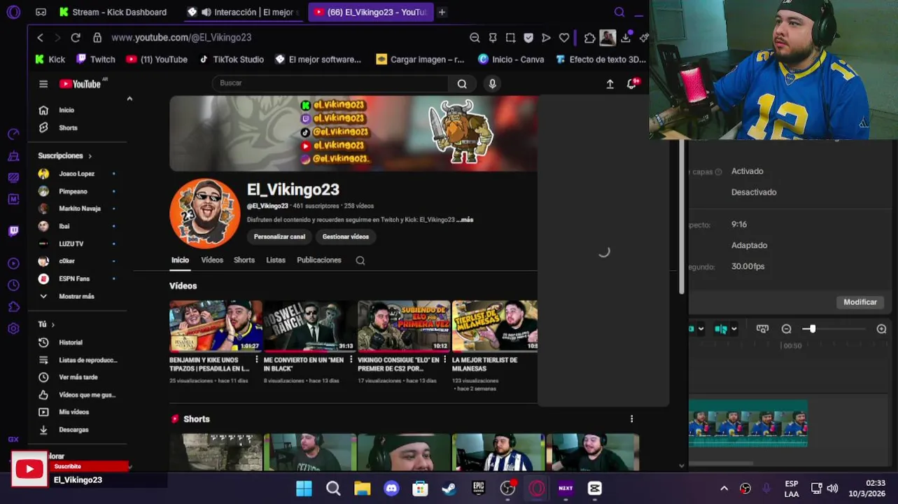The height and width of the screenshot is (504, 898).
Task: Toggle CapCut main-track magnet dropdown
Action: point(701,329)
